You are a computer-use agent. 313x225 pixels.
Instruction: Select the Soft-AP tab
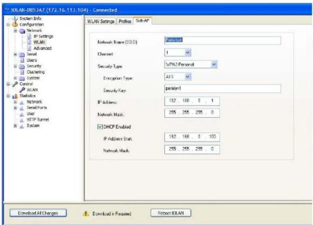coord(143,21)
